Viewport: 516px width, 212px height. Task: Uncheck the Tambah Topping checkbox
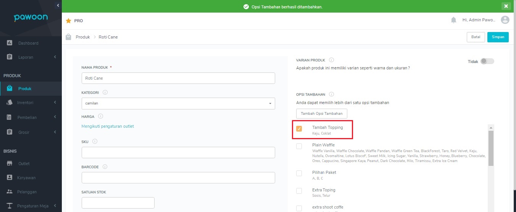point(299,129)
